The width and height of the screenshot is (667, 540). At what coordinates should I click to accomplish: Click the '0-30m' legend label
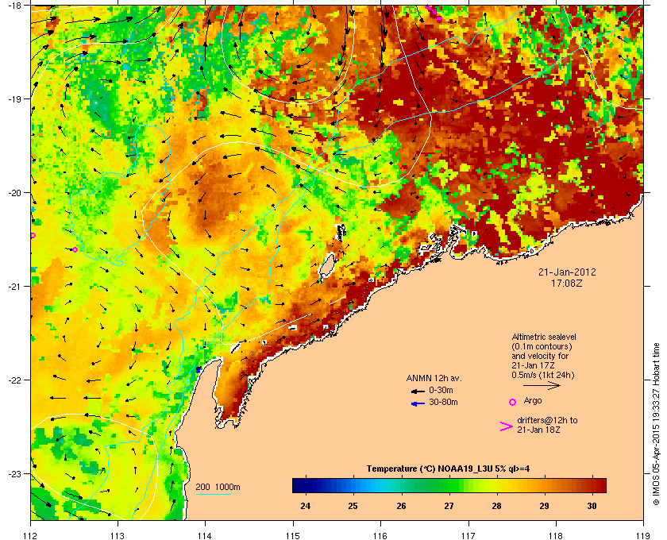(x=441, y=390)
